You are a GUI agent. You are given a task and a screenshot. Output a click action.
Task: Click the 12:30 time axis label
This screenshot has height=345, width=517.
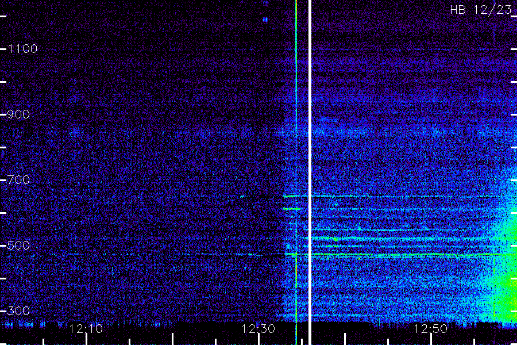(258, 329)
